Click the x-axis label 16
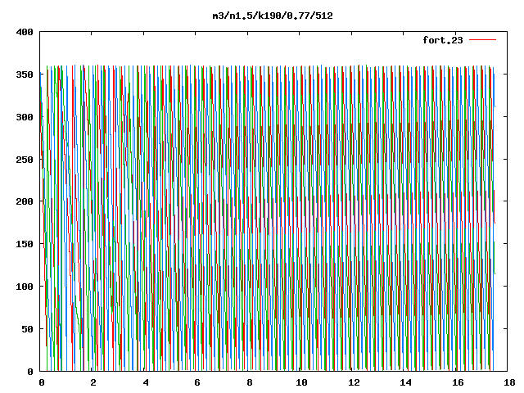The width and height of the screenshot is (524, 393). pyautogui.click(x=458, y=382)
